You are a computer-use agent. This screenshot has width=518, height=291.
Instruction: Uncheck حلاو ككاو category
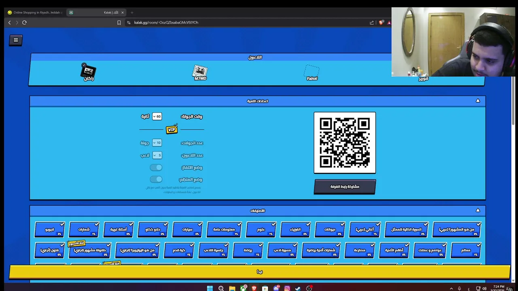pyautogui.click(x=153, y=229)
